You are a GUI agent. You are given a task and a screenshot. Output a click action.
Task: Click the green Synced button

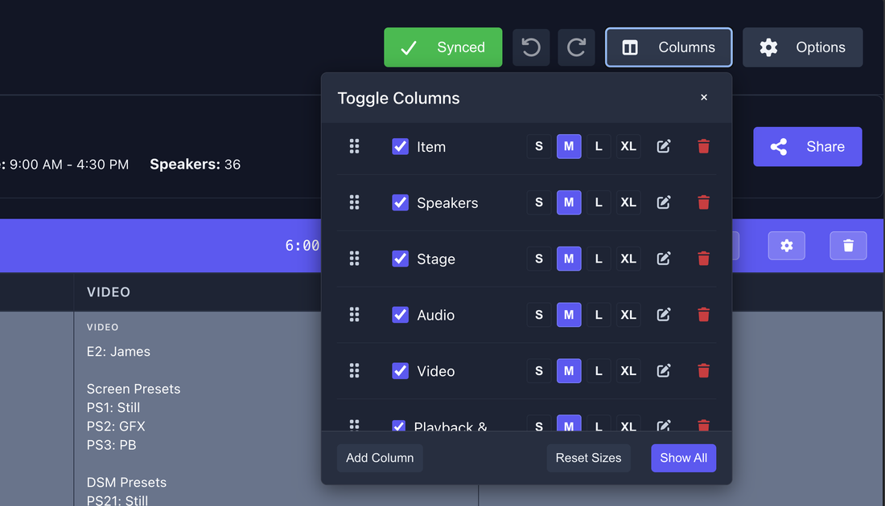point(443,47)
